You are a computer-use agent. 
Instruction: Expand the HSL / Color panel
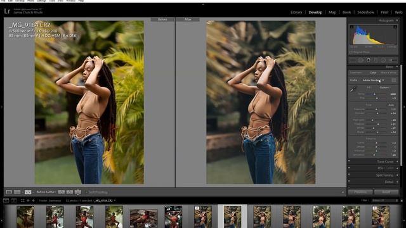click(398, 168)
